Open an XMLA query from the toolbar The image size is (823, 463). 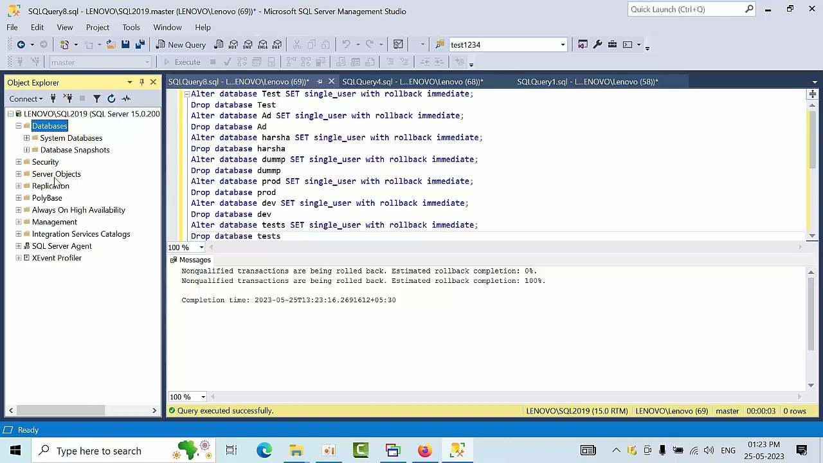[x=262, y=44]
